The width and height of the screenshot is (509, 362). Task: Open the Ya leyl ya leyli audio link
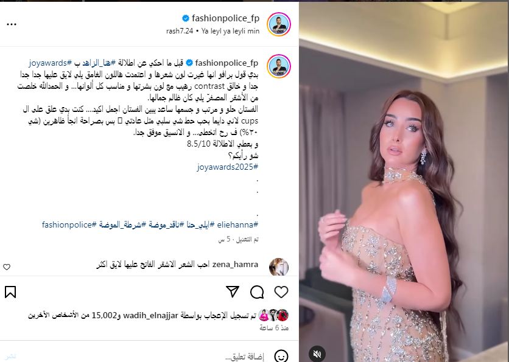(230, 31)
